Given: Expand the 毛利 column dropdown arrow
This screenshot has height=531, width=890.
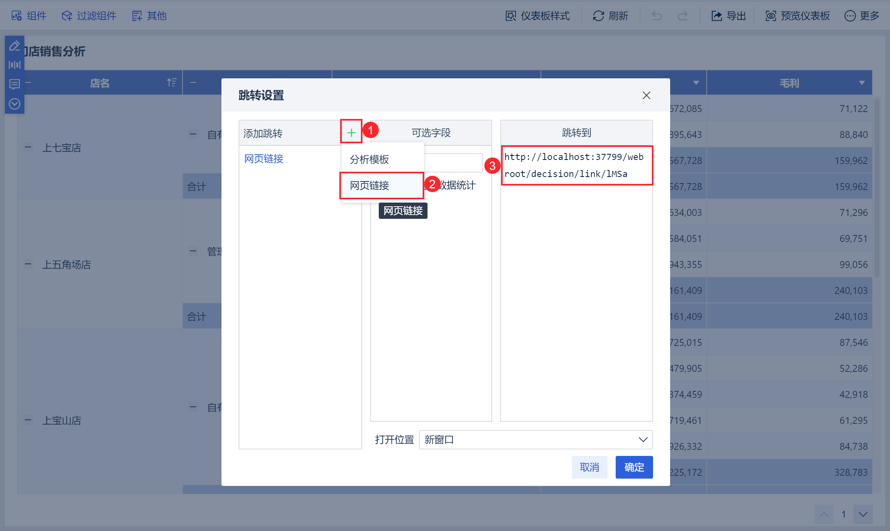Looking at the screenshot, I should (862, 83).
